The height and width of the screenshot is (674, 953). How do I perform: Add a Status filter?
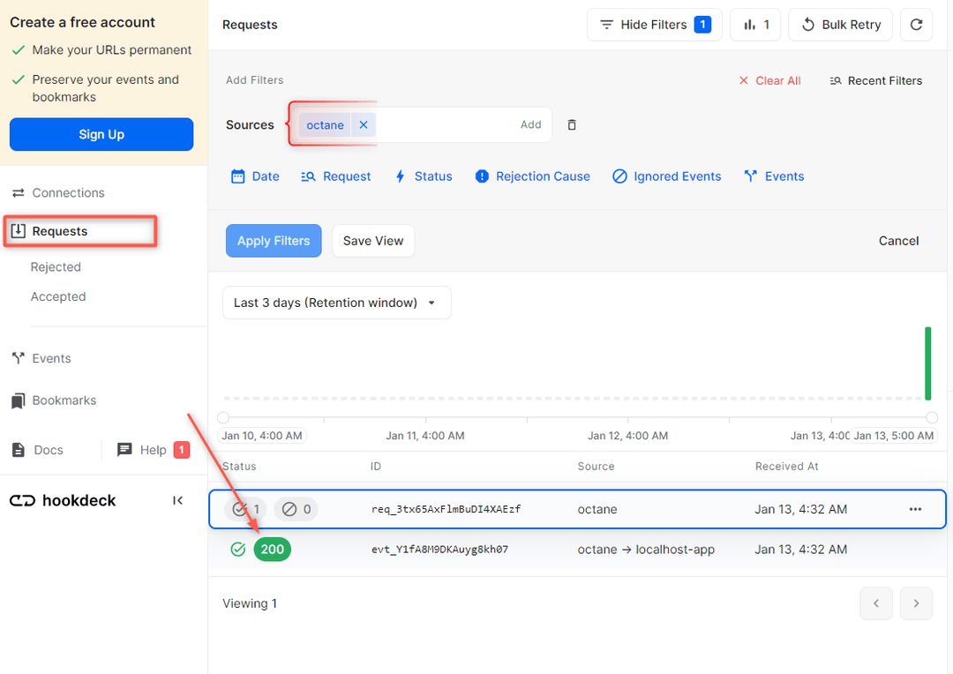coord(423,176)
